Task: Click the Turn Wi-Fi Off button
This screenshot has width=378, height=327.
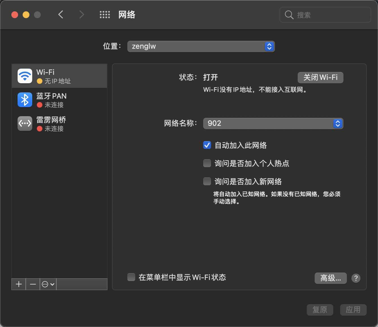Action: pos(320,77)
